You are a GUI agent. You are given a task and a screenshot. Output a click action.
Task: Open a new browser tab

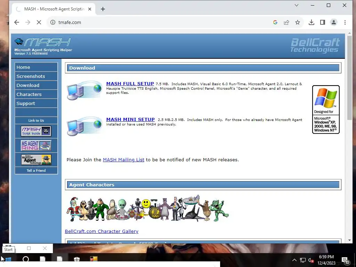103,9
